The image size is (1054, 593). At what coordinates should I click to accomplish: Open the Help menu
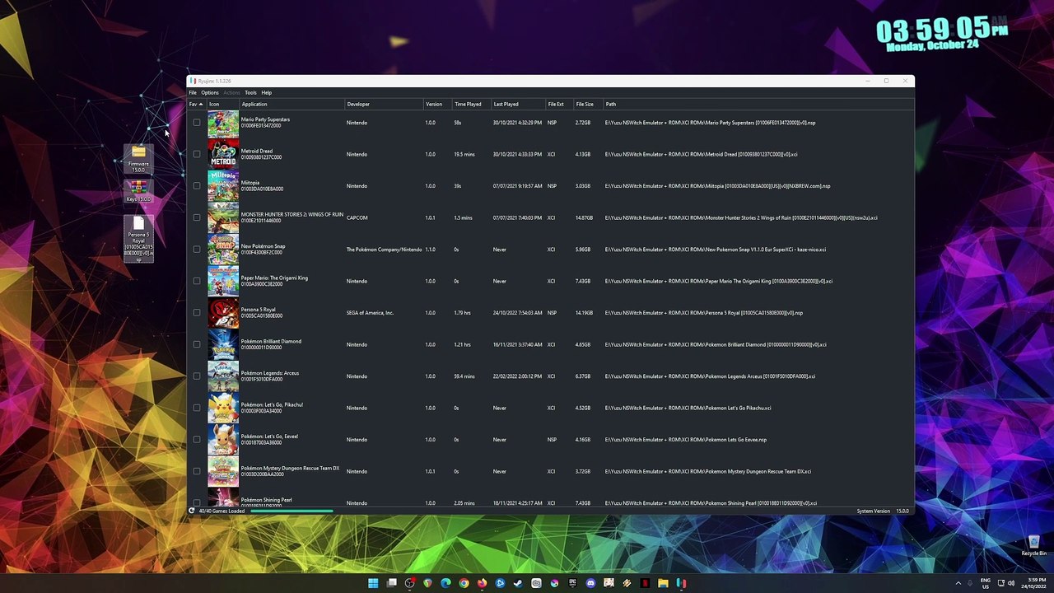(267, 92)
